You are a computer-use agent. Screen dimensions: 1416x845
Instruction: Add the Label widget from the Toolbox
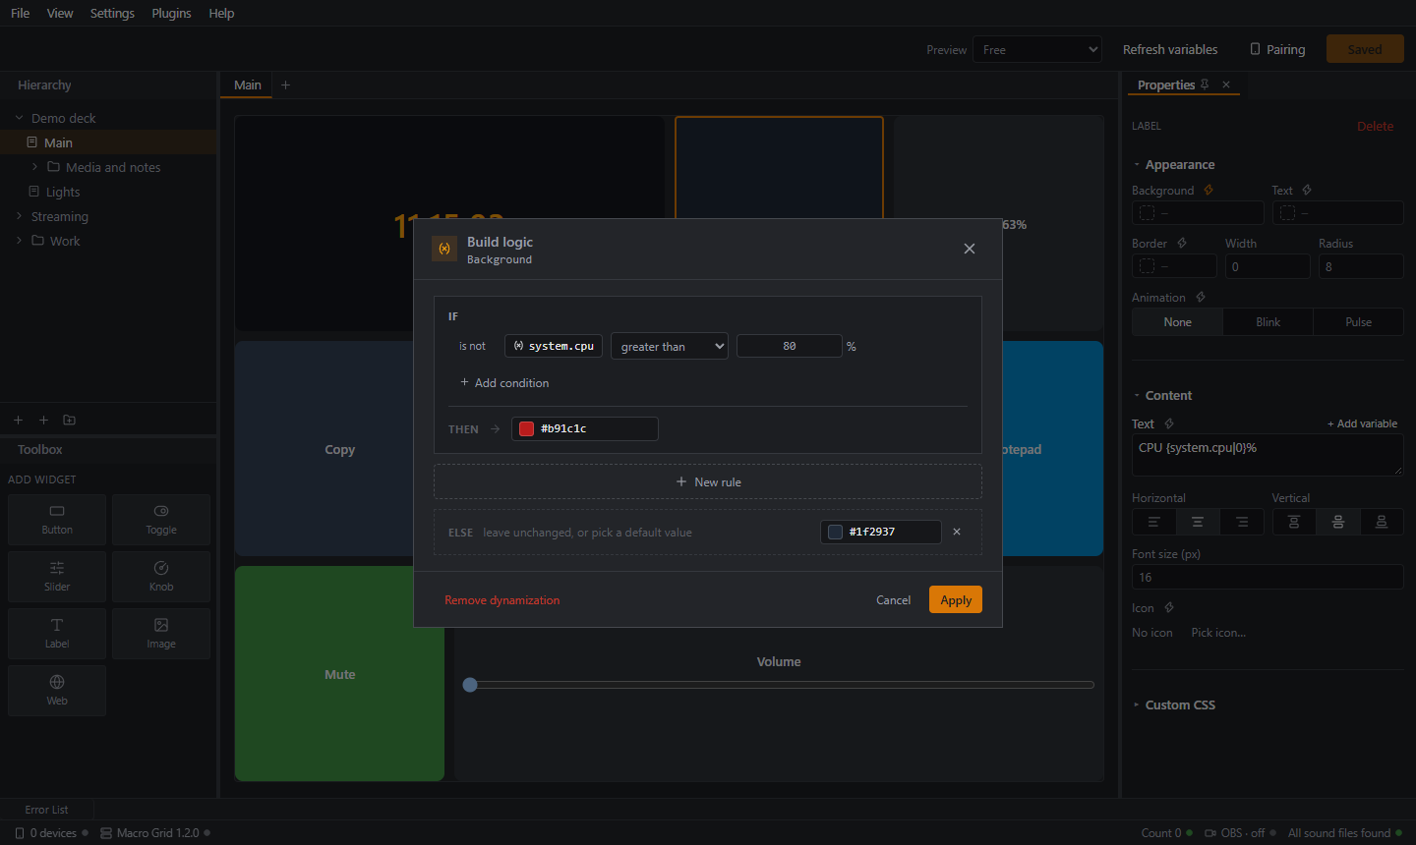tap(57, 633)
